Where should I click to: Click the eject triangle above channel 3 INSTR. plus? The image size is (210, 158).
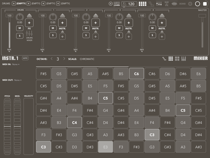click(129, 15)
